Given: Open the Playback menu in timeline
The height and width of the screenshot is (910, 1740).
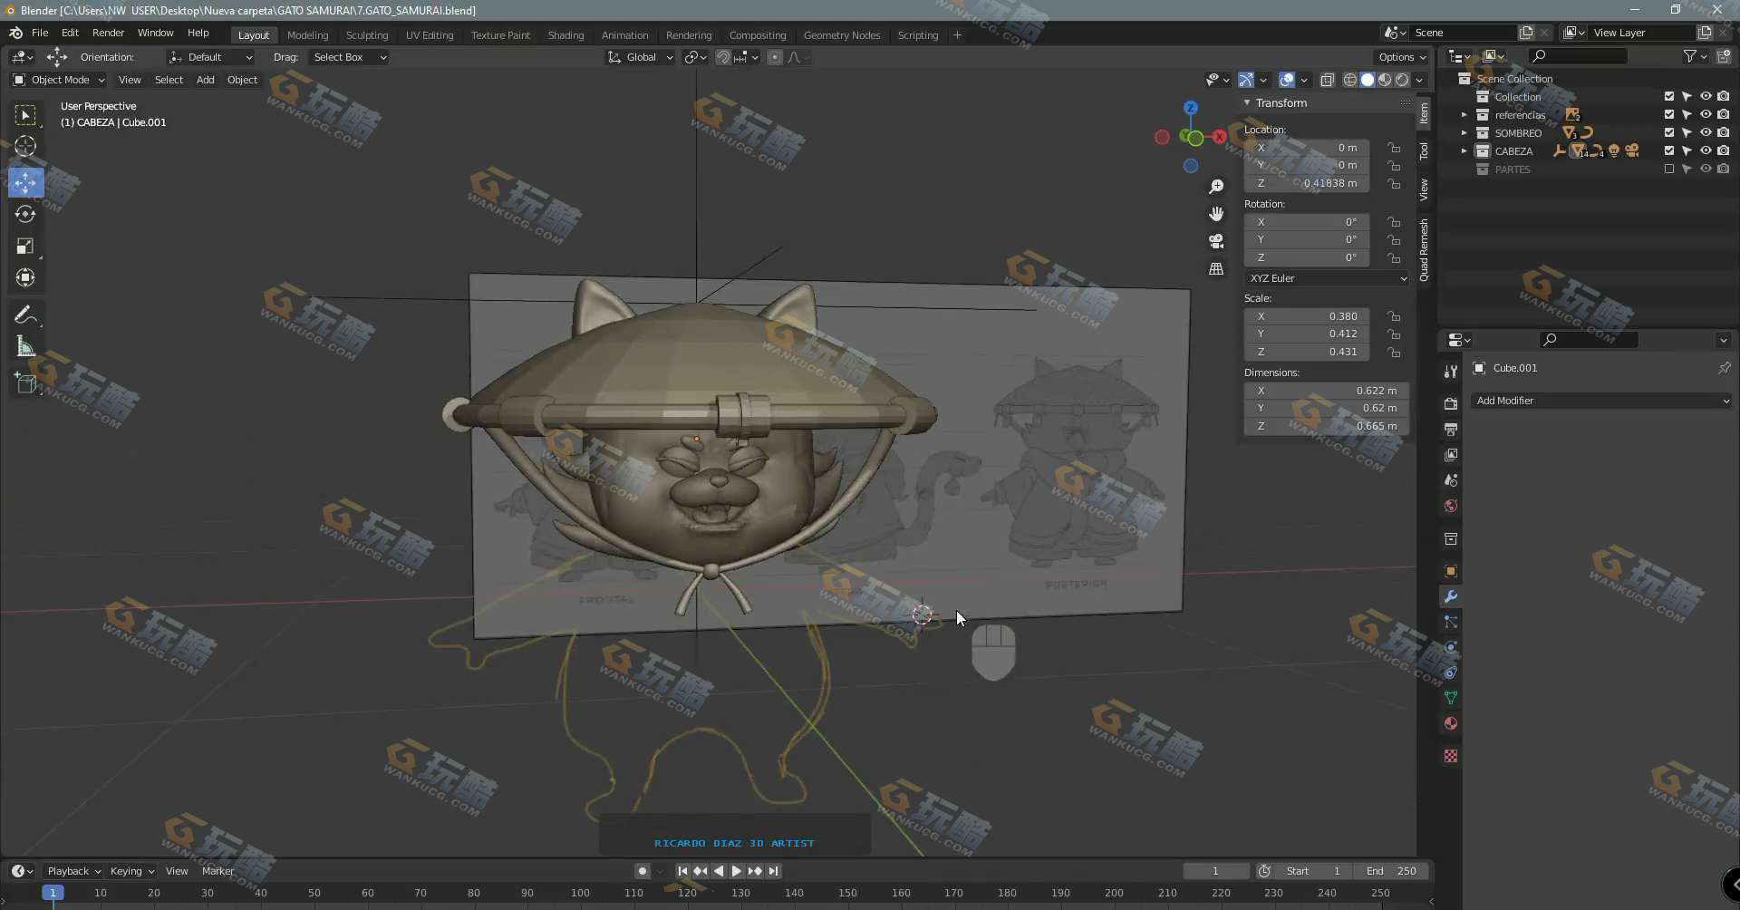Looking at the screenshot, I should (x=73, y=871).
